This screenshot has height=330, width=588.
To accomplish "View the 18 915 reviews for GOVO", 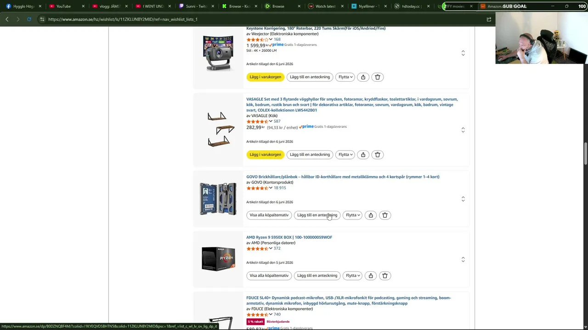I will point(280,188).
